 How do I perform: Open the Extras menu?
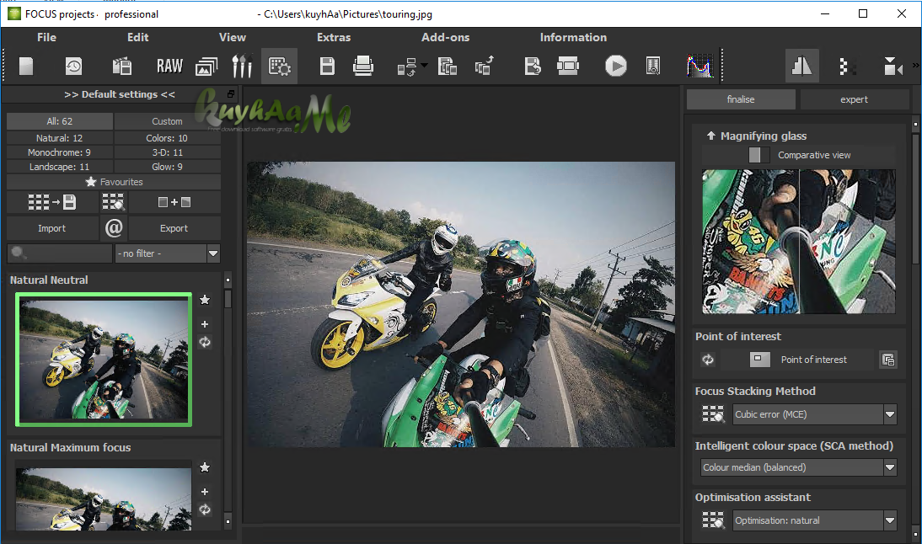click(334, 37)
